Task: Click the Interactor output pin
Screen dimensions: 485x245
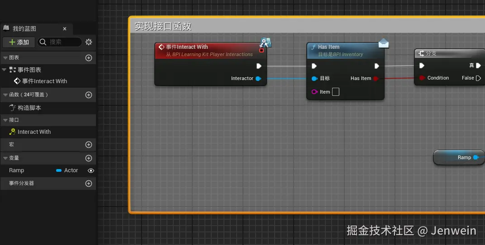Action: [x=258, y=79]
